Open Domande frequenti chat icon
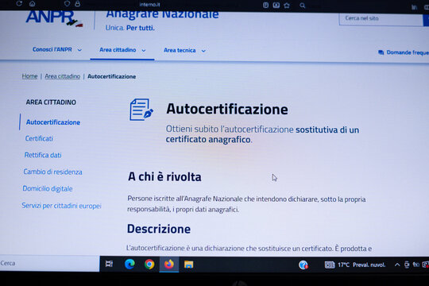 381,52
